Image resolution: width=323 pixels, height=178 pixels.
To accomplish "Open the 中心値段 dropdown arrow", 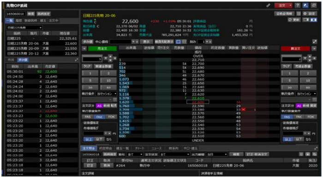I will pos(134,42).
